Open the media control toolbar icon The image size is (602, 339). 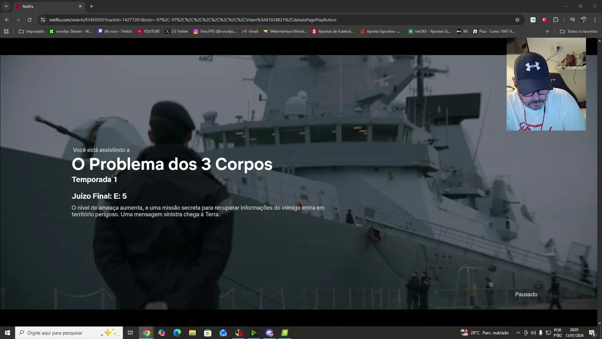coord(572,20)
